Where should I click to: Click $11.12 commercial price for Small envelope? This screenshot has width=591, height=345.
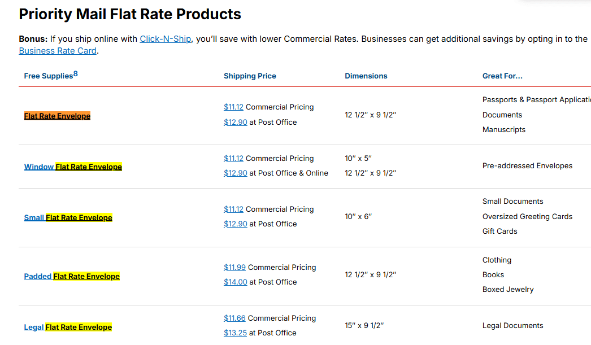[x=234, y=209]
